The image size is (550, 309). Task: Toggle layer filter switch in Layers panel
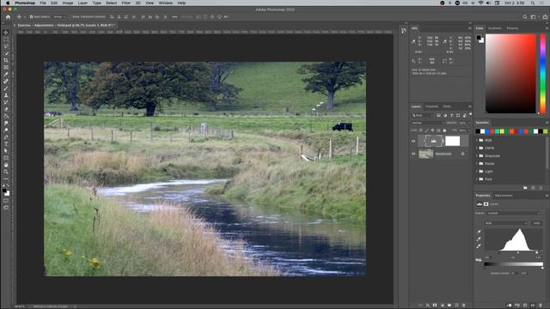(470, 114)
